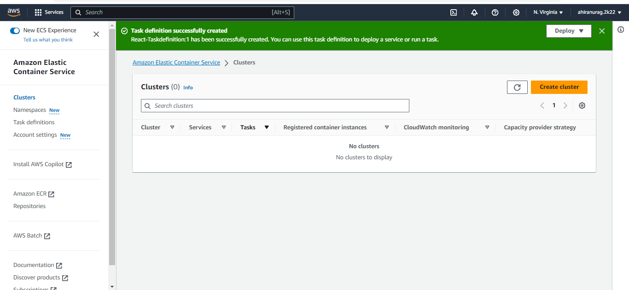Select Clusters in the sidebar
Image resolution: width=629 pixels, height=290 pixels.
[x=24, y=98]
